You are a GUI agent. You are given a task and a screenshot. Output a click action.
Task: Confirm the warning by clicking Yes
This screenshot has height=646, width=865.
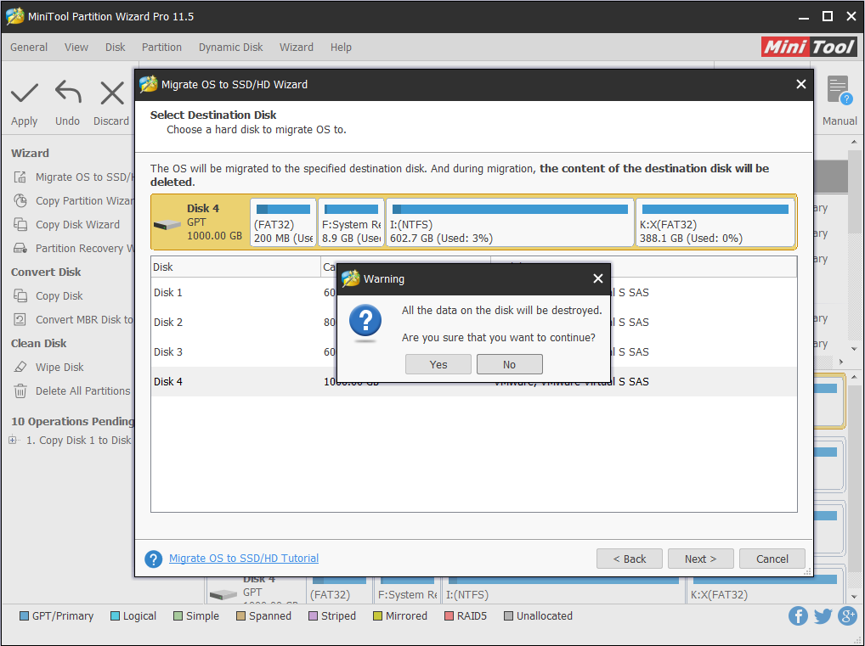pos(438,364)
